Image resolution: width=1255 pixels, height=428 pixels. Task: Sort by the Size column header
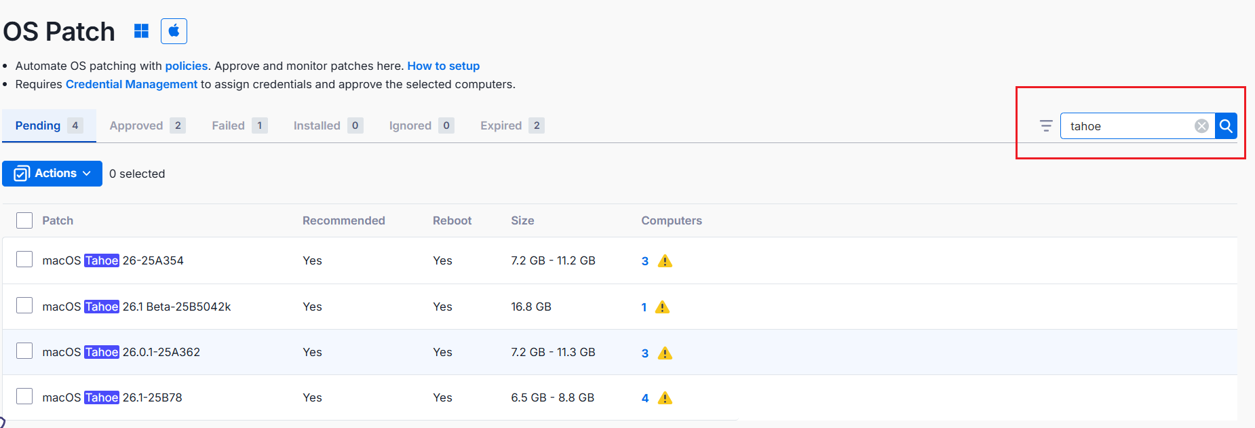click(x=522, y=220)
